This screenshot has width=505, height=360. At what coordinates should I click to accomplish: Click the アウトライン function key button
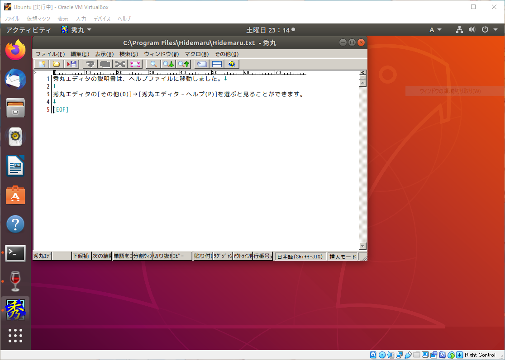click(x=243, y=256)
